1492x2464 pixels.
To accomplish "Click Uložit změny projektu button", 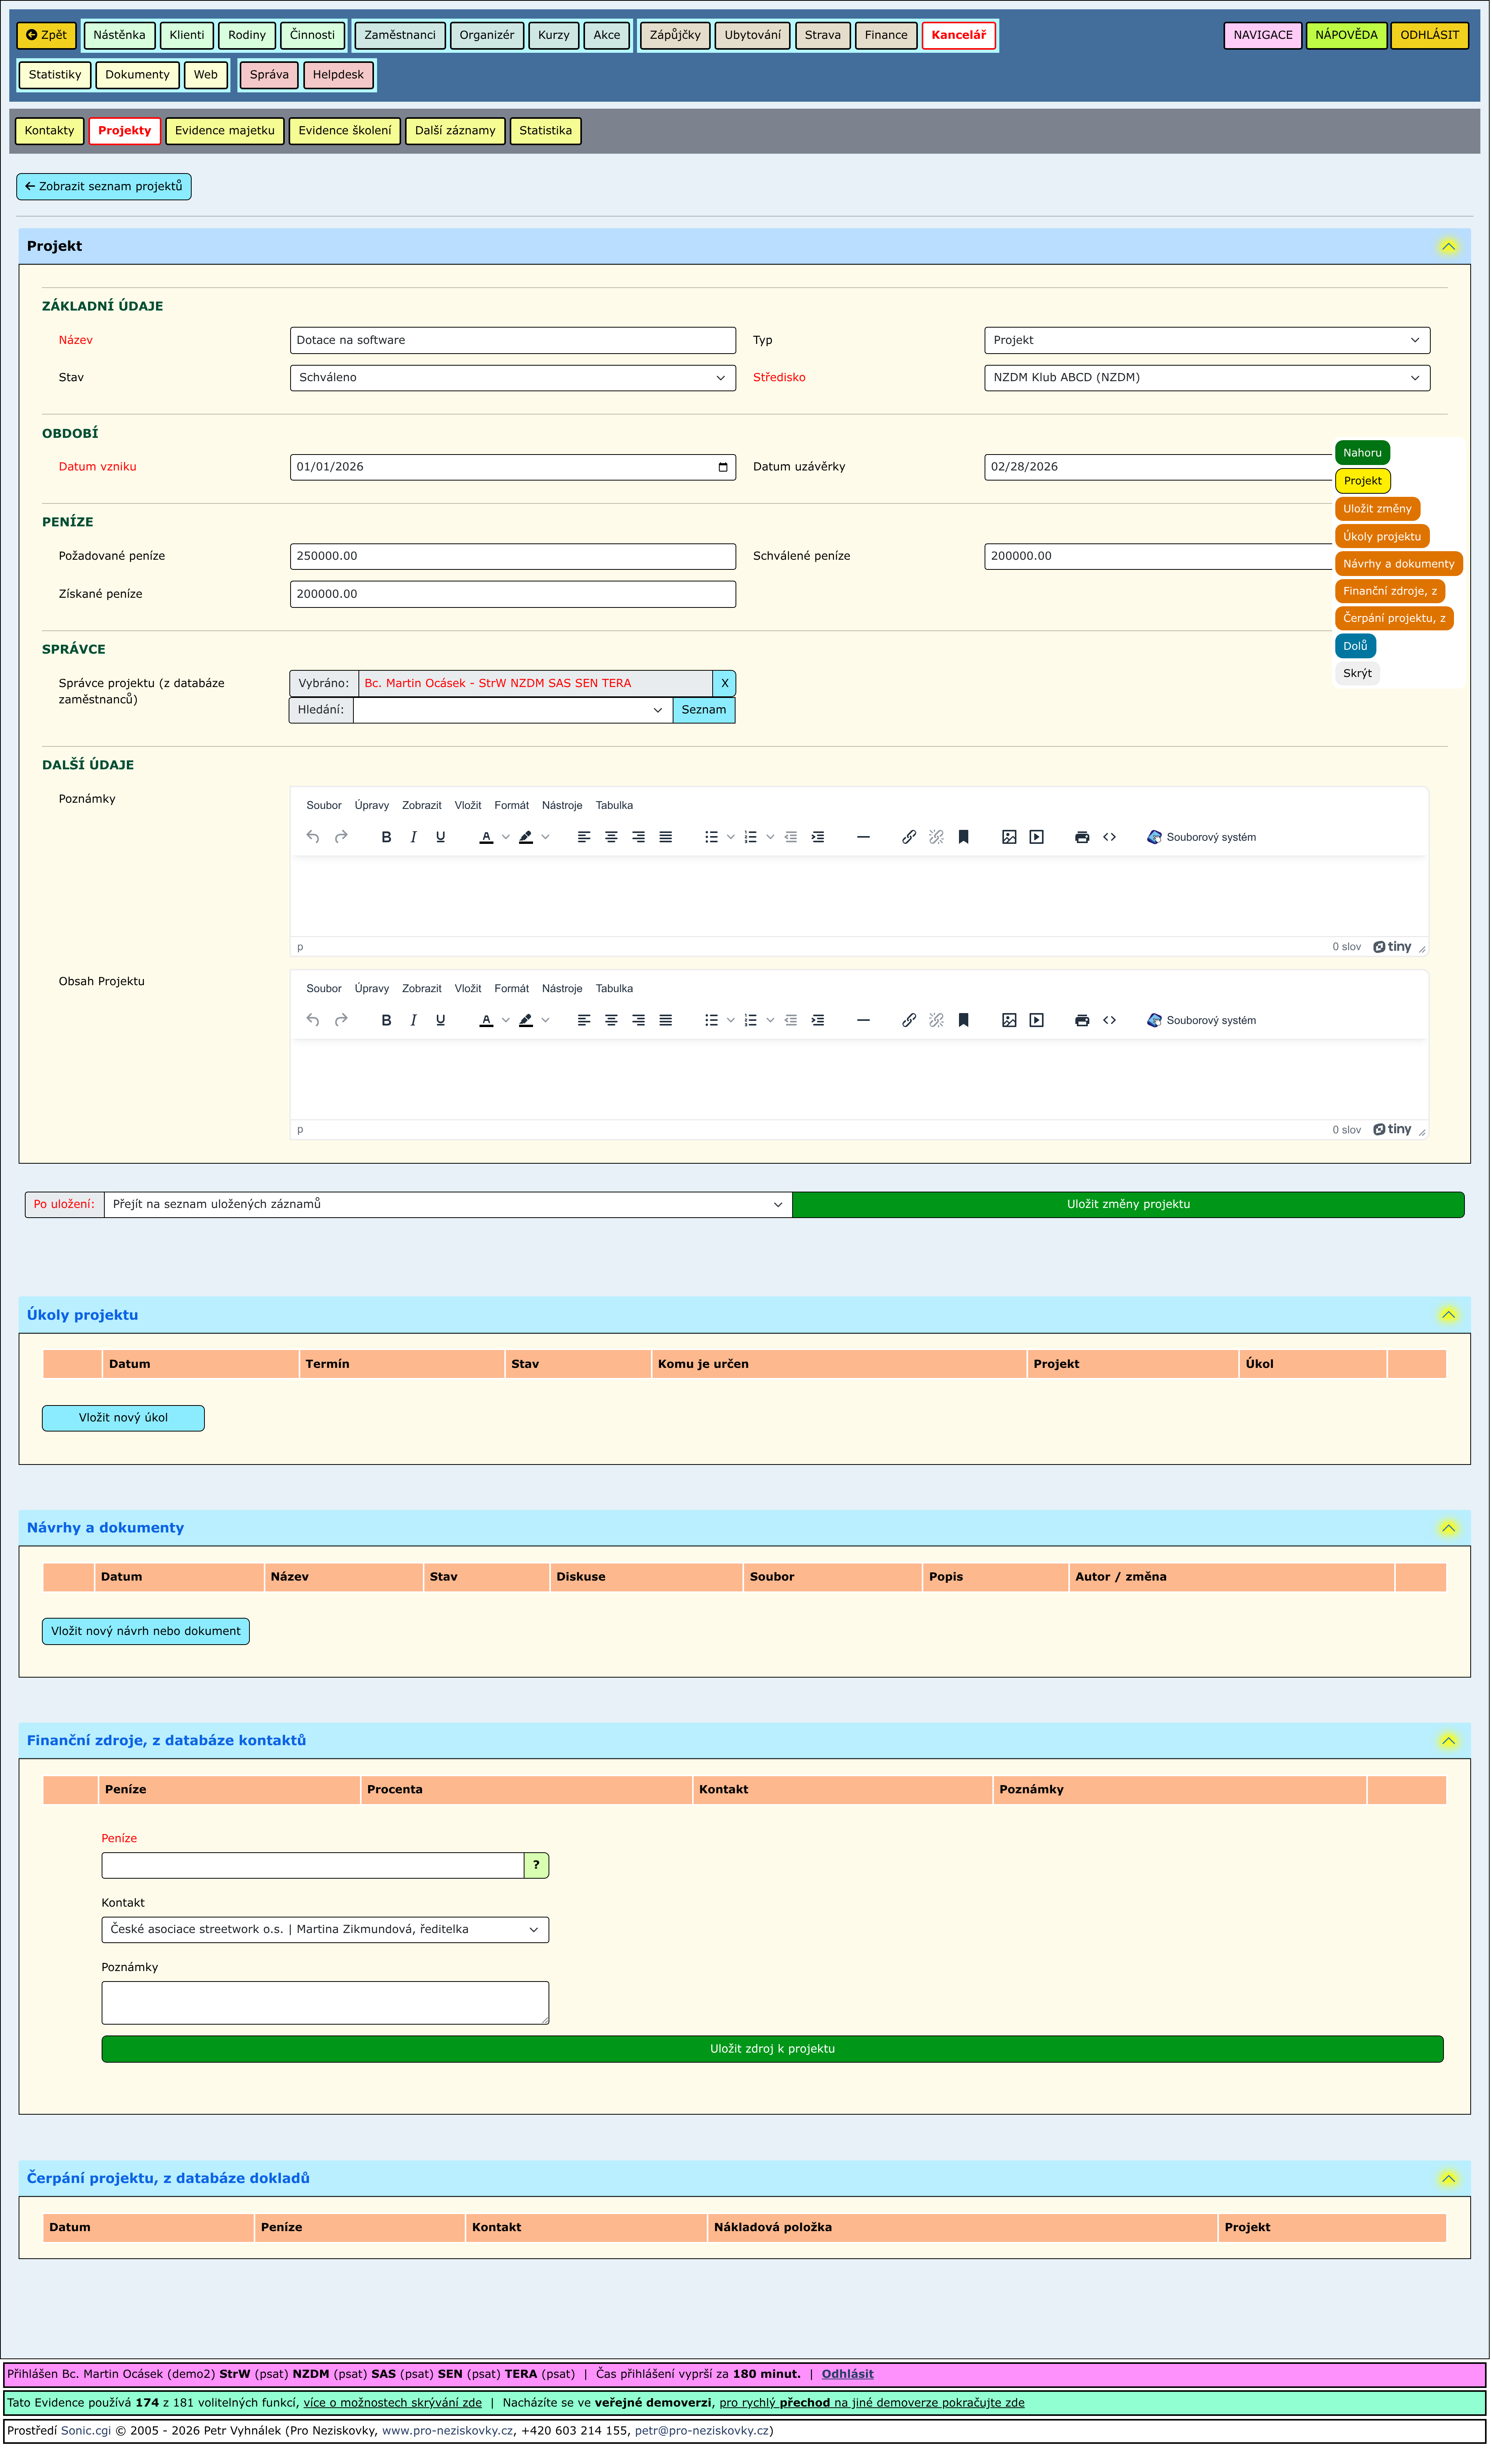I will click(x=1128, y=1205).
